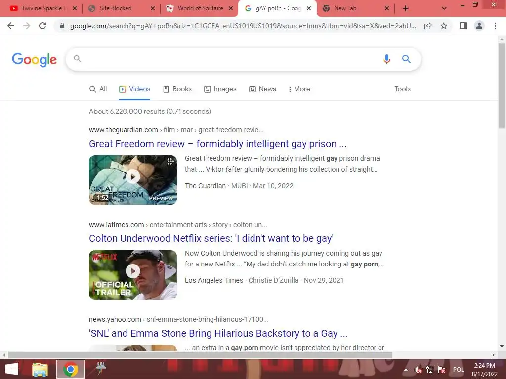Expand the More search categories
Image resolution: width=506 pixels, height=379 pixels.
pyautogui.click(x=299, y=89)
